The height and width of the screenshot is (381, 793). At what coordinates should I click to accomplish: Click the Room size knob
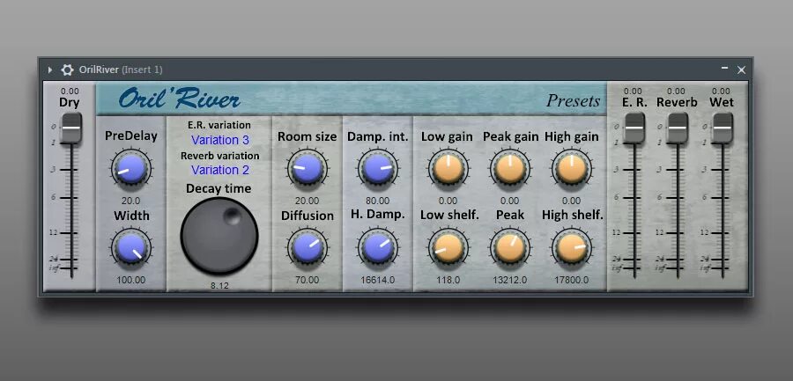pos(307,169)
